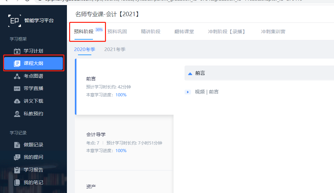The height and width of the screenshot is (193, 334).
Task: Select the 2021考季 season tab
Action: click(x=115, y=49)
